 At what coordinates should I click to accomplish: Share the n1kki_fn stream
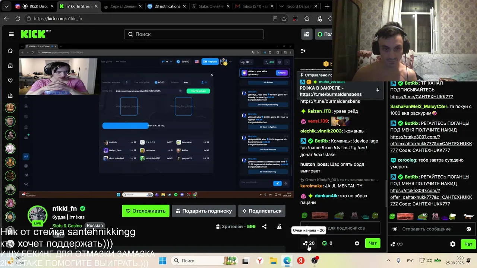264,227
